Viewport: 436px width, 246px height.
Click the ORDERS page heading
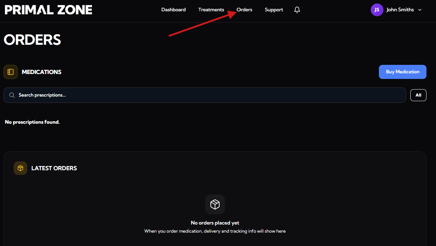[x=32, y=40]
